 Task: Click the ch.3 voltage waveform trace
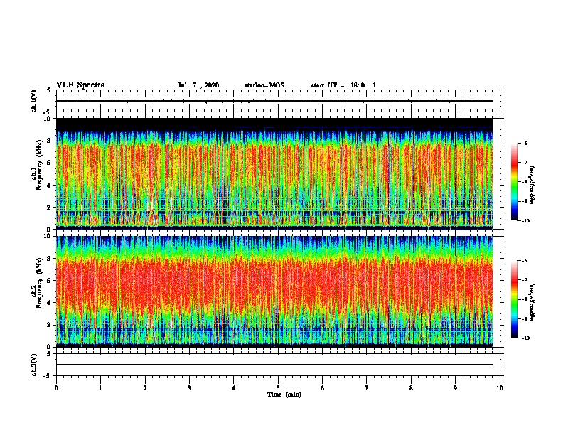point(274,365)
